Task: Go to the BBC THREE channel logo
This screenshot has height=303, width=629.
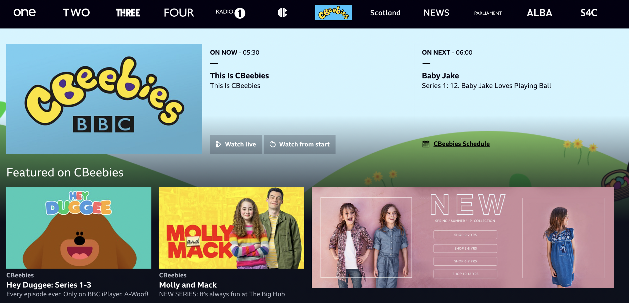Action: (x=128, y=13)
